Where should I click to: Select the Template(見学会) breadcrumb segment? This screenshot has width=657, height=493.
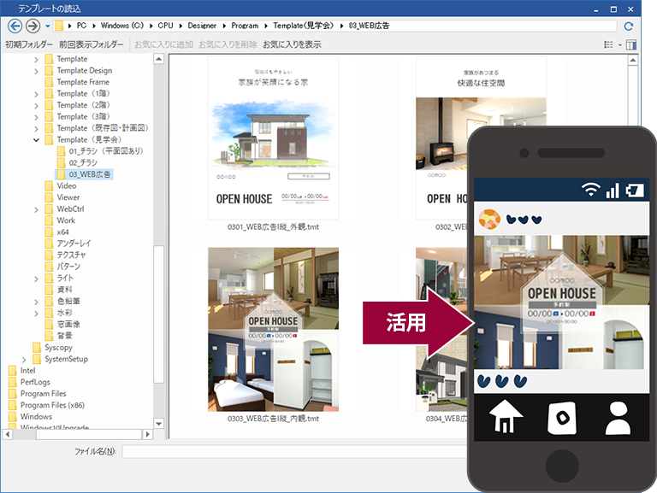(304, 26)
